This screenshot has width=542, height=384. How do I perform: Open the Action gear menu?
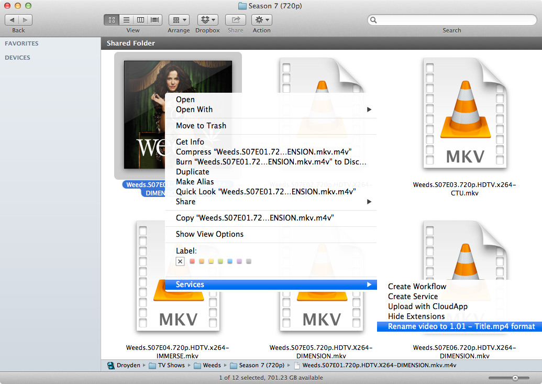pos(262,20)
